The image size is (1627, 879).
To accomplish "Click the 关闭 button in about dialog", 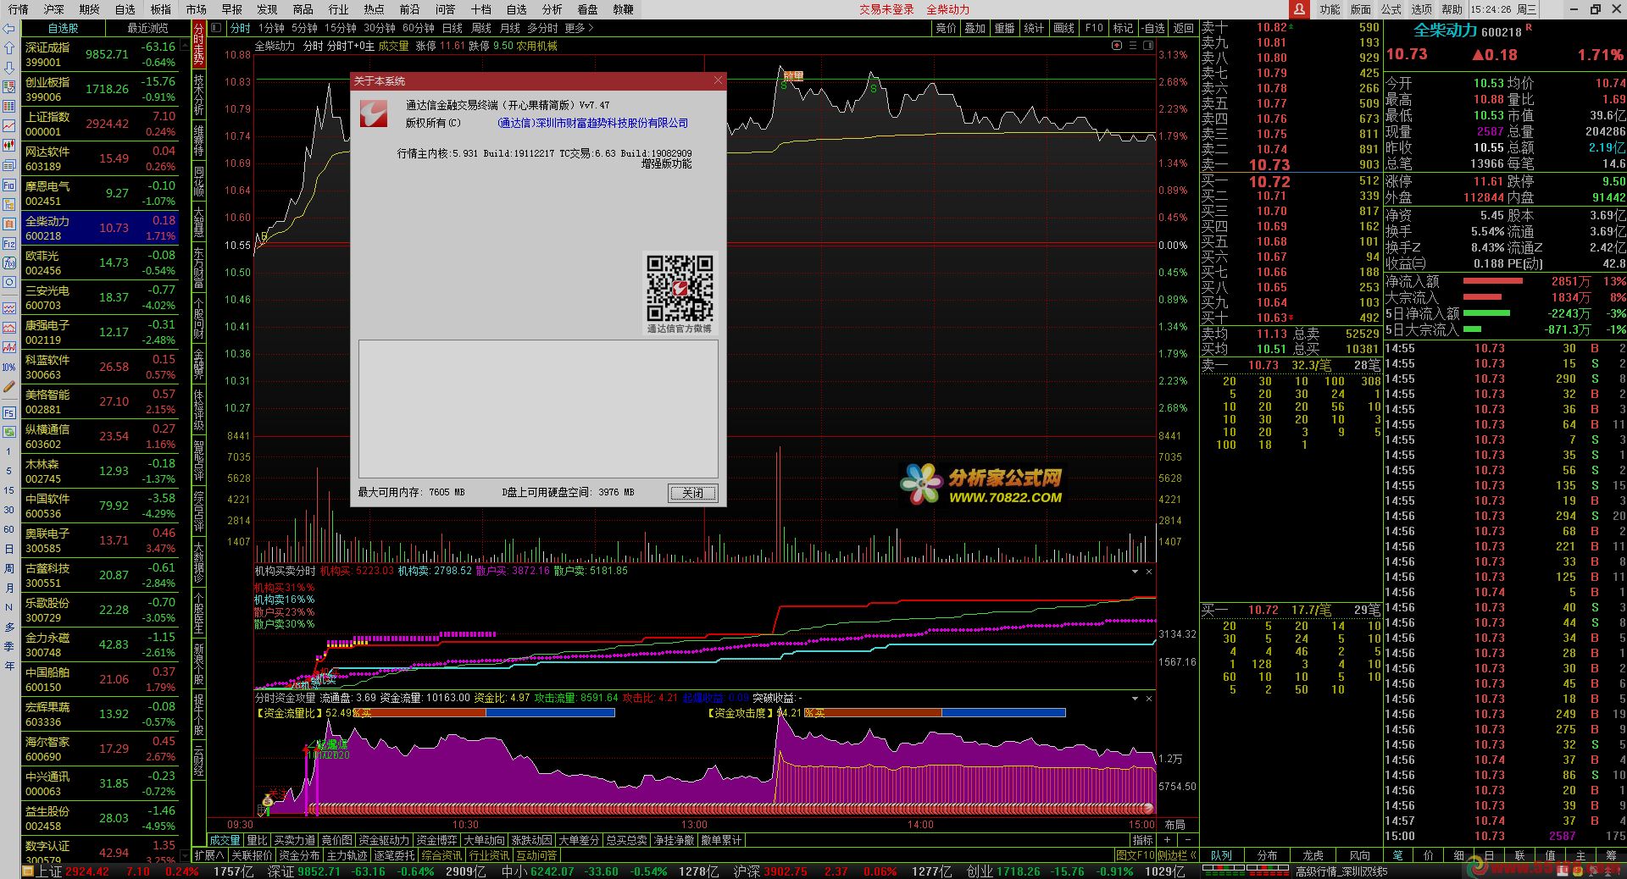I will tap(692, 493).
